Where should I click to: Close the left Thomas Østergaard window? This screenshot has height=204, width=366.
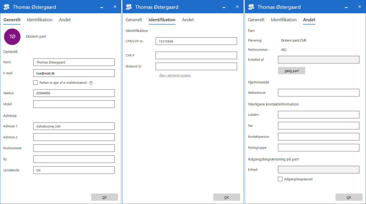[x=115, y=7]
